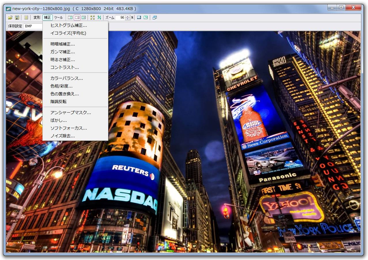The image size is (368, 260).
Task: Increase zoom with the spinner up arrow
Action: click(128, 16)
